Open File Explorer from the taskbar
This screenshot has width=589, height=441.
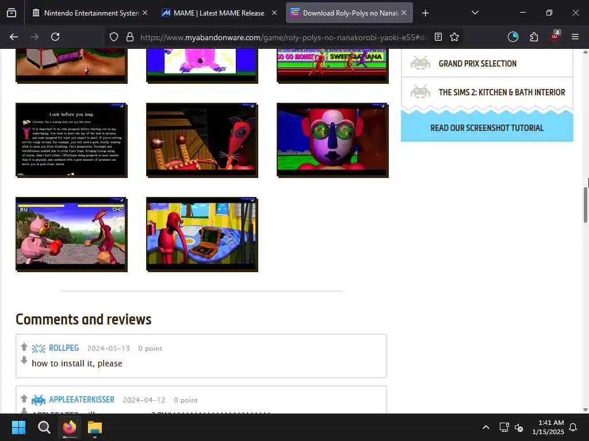[x=95, y=427]
